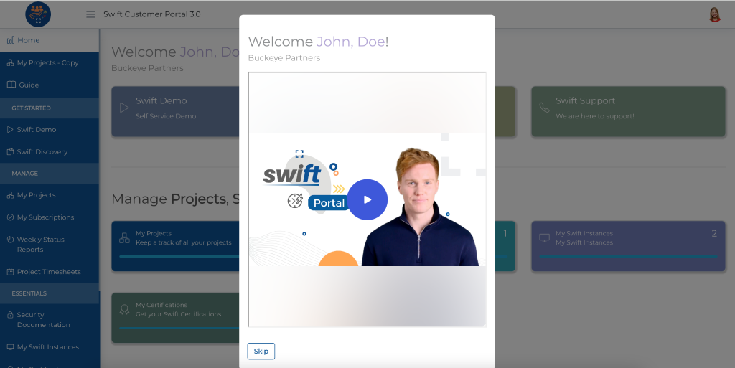This screenshot has width=735, height=368.
Task: Click the Home bar chart icon
Action: pyautogui.click(x=10, y=40)
